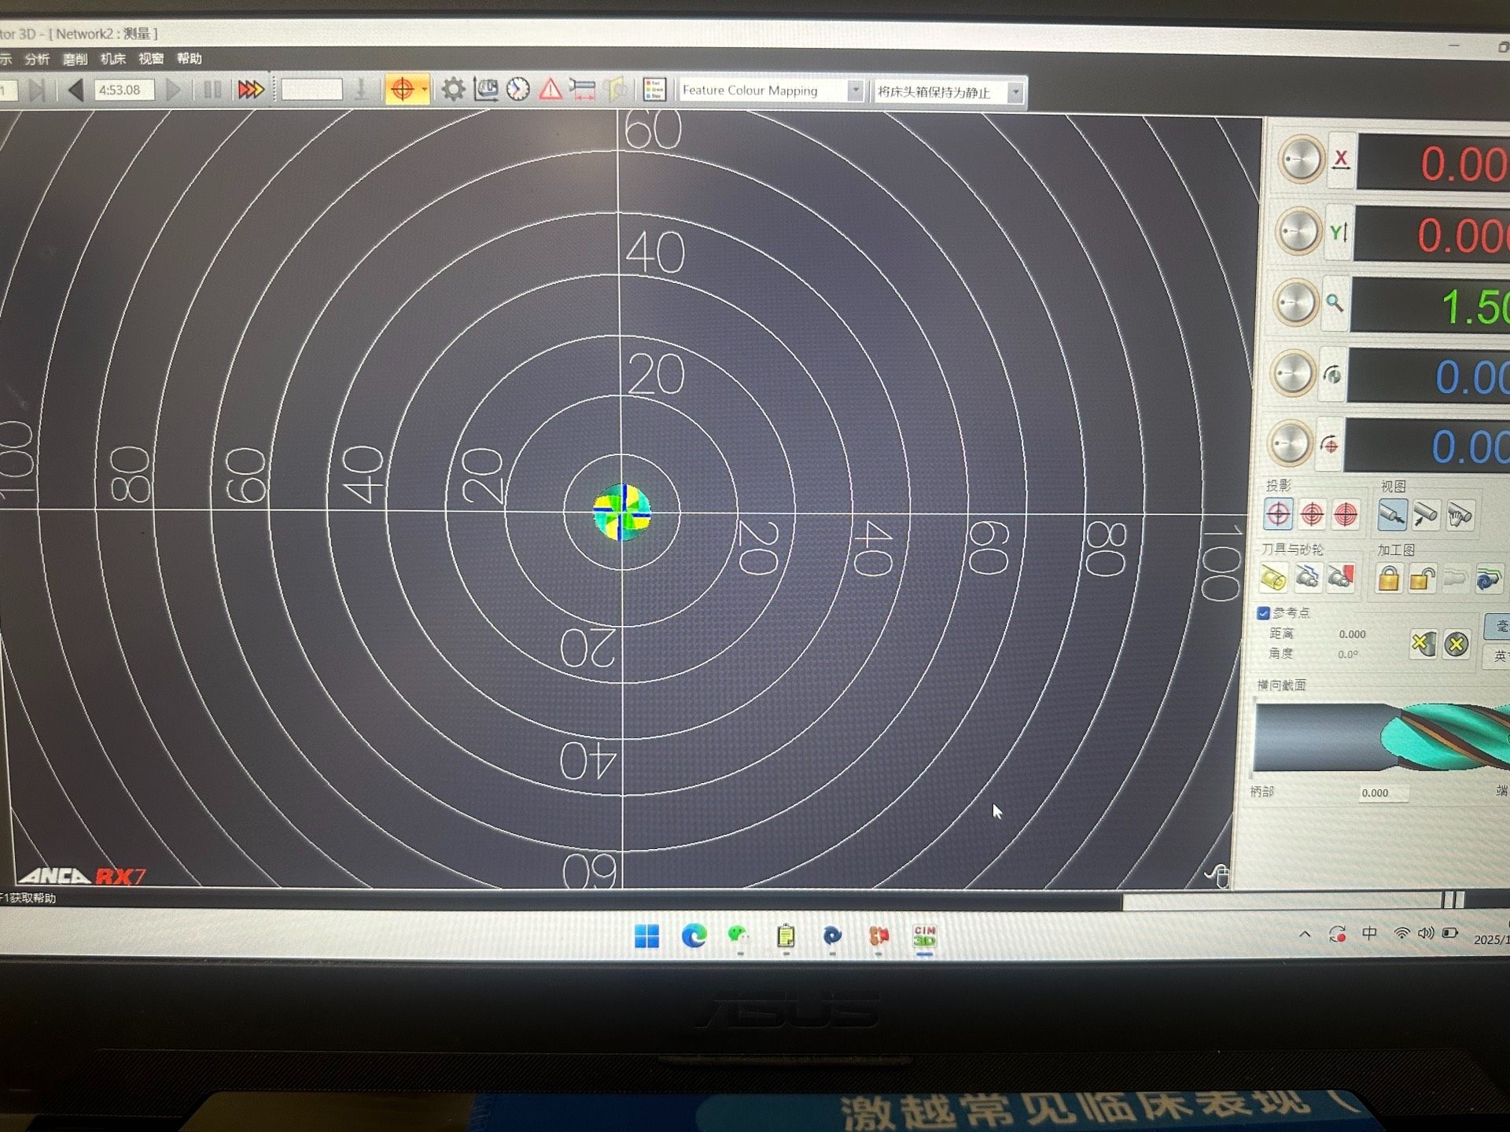This screenshot has width=1510, height=1132.
Task: Expand the 将床头箱保持为静止 dropdown
Action: tap(1015, 93)
